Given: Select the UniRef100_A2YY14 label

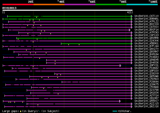Looking at the screenshot, I should (x=146, y=96).
